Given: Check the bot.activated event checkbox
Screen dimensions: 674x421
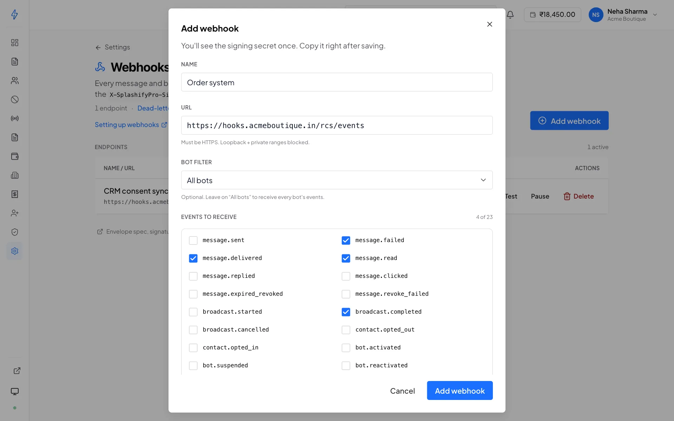Looking at the screenshot, I should coord(346,348).
